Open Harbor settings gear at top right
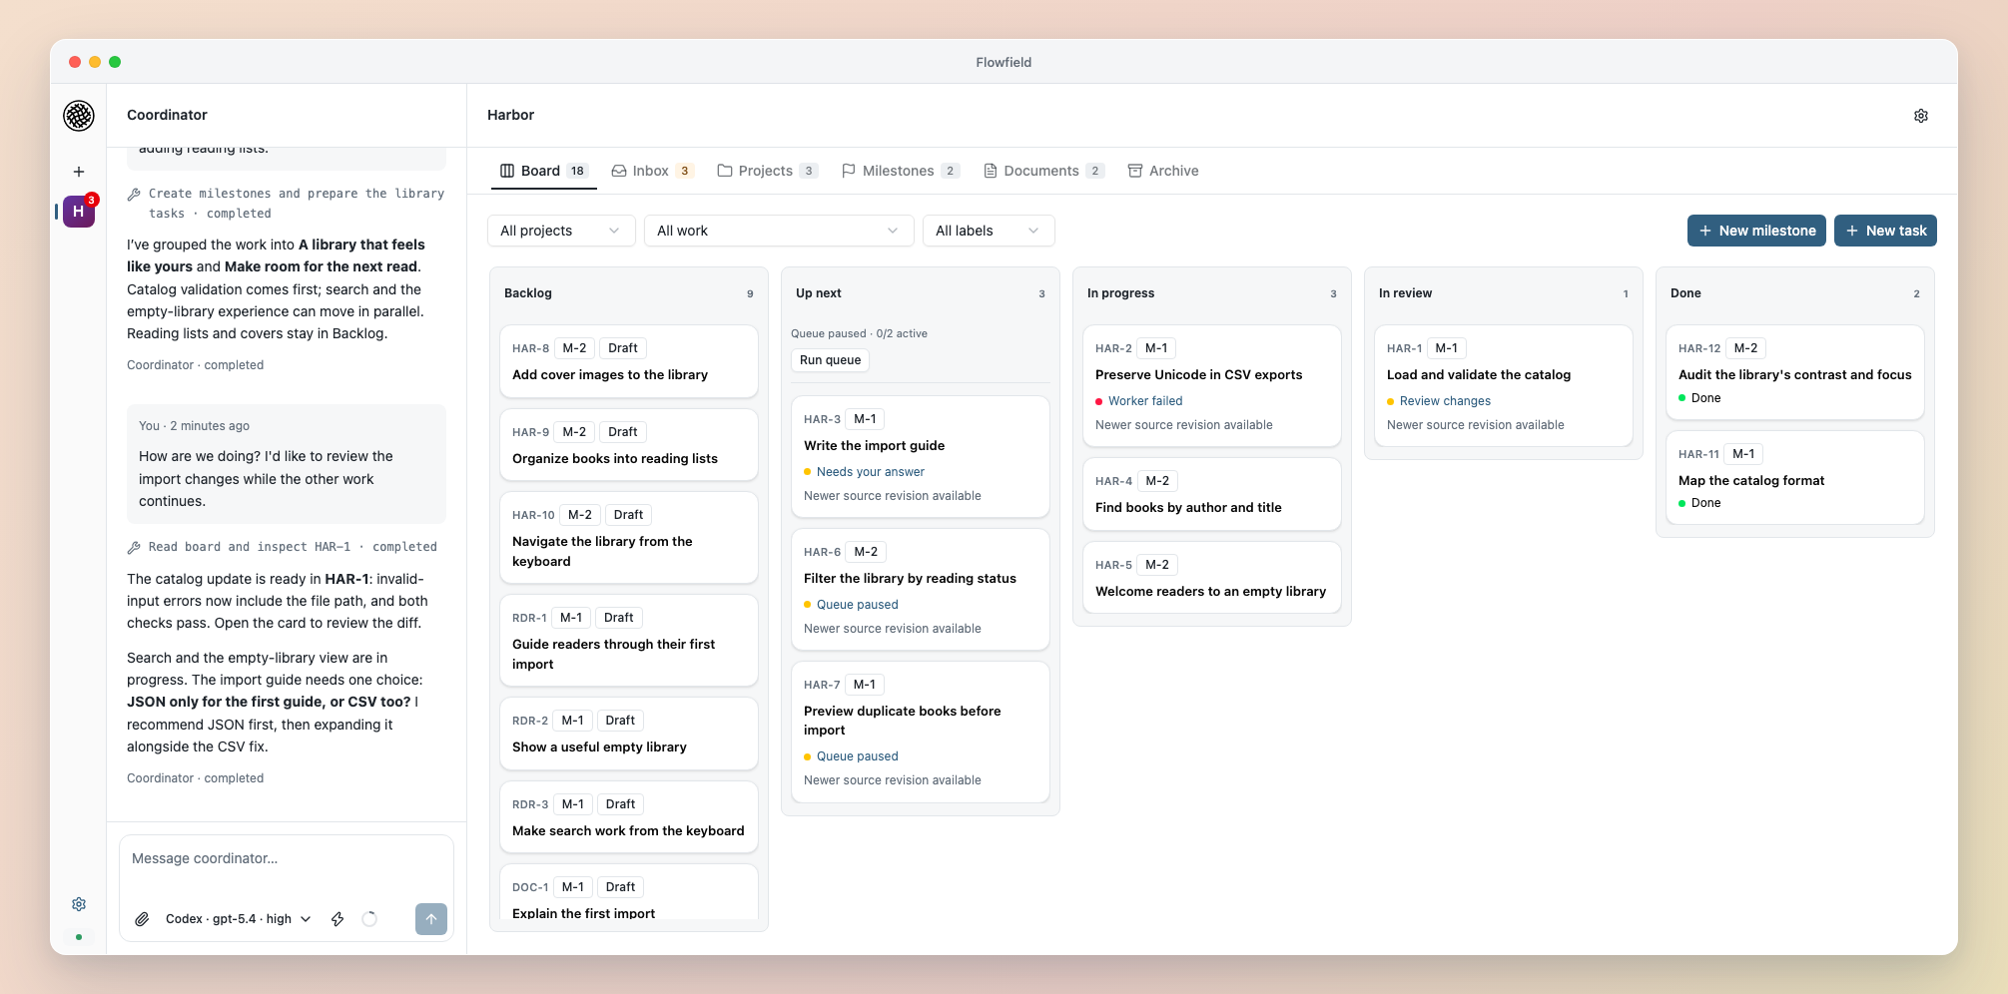 pos(1921,116)
